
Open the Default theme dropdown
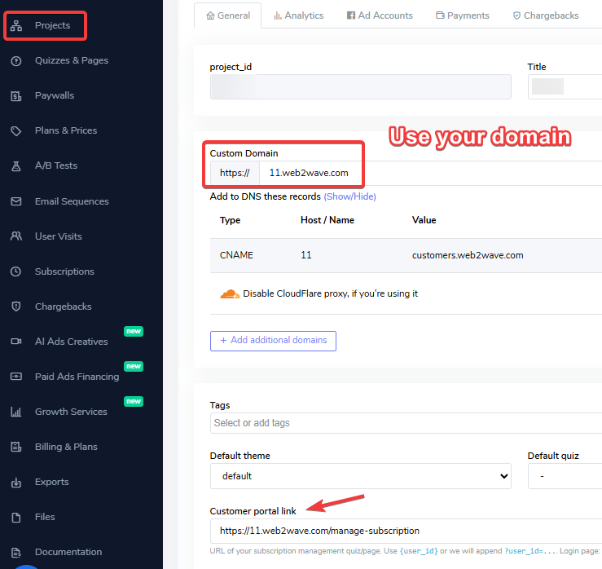(x=361, y=476)
